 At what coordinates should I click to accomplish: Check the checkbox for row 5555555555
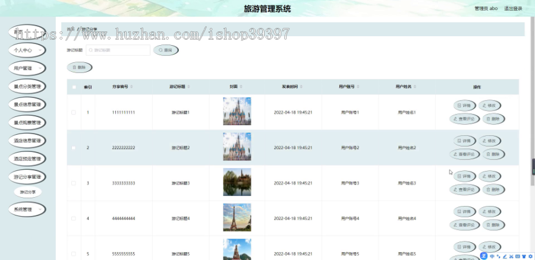point(74,254)
